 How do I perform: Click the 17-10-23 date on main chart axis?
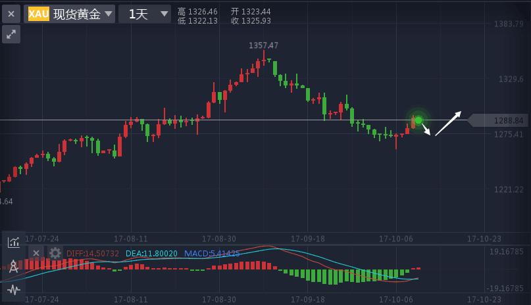click(484, 239)
